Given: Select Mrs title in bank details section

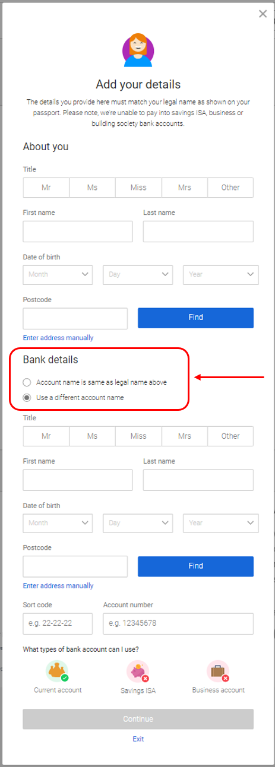Looking at the screenshot, I should click(185, 436).
